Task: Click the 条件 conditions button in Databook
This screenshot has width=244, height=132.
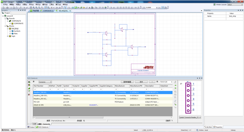Action: tap(141, 82)
